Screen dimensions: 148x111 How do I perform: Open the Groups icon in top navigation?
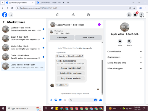(x=88, y=15)
